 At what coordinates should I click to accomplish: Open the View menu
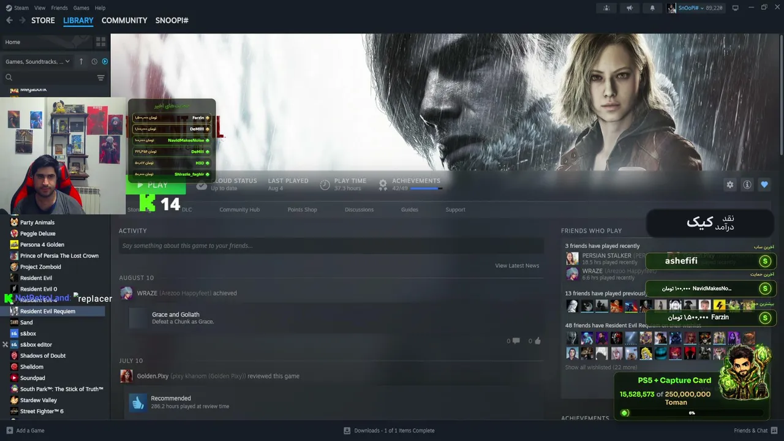coord(40,8)
